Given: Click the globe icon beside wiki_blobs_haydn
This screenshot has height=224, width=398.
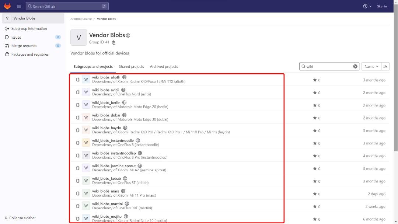Looking at the screenshot, I should (125, 128).
